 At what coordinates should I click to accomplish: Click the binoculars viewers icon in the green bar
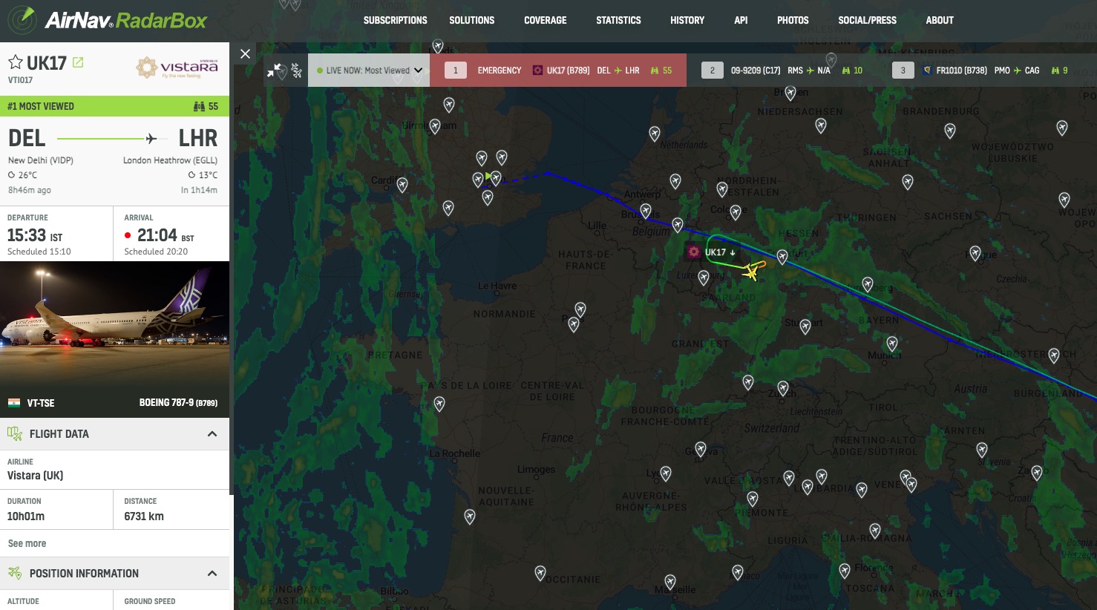[199, 106]
